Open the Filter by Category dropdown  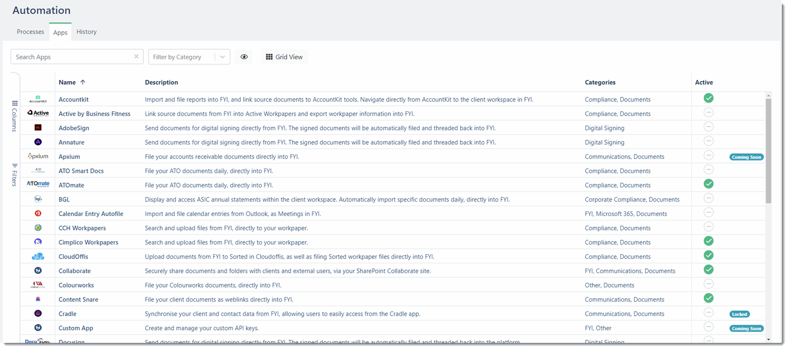tap(189, 57)
